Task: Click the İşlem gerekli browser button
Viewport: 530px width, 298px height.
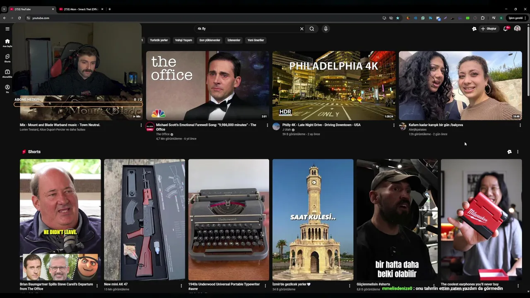Action: point(516,18)
